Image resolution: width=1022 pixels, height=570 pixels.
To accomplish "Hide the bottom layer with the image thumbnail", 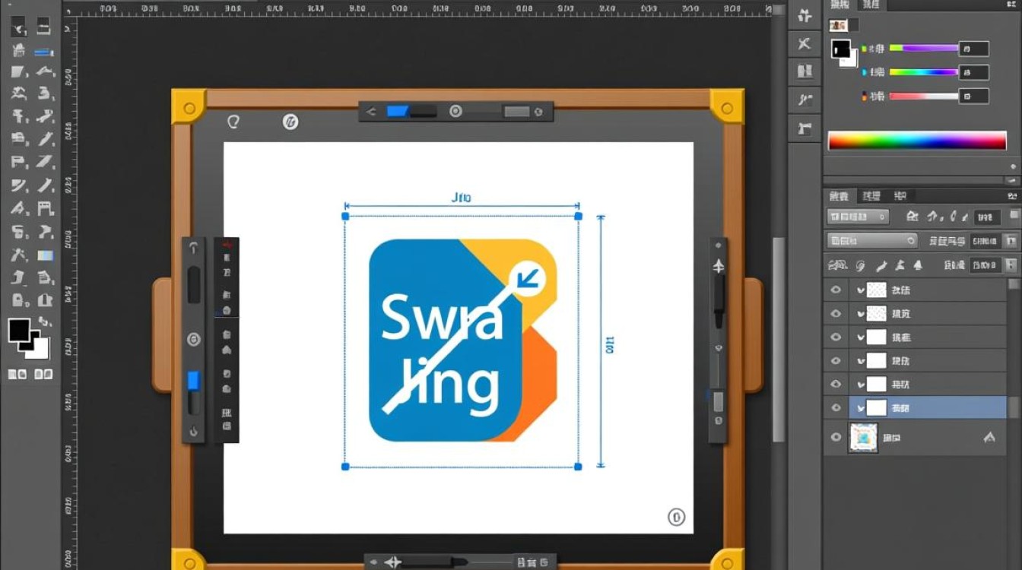I will (836, 438).
